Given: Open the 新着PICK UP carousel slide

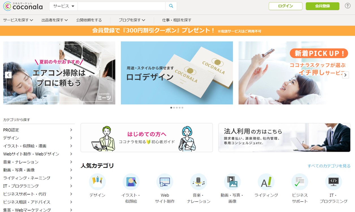Looking at the screenshot, I should [x=294, y=73].
